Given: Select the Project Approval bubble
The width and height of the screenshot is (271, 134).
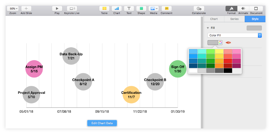Looking at the screenshot, I should (31, 95).
